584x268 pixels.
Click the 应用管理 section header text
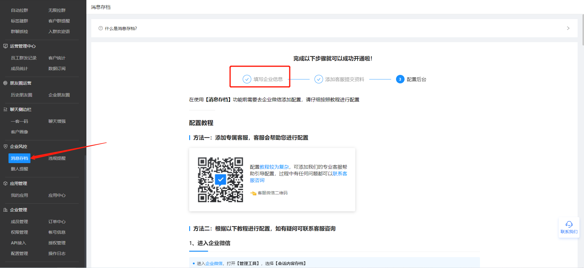click(19, 183)
